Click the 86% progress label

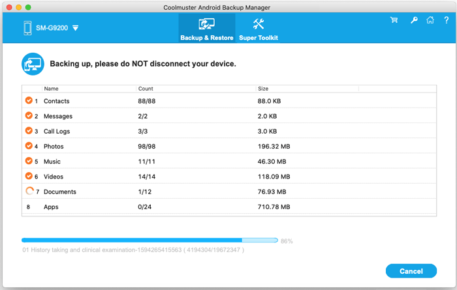pyautogui.click(x=287, y=241)
